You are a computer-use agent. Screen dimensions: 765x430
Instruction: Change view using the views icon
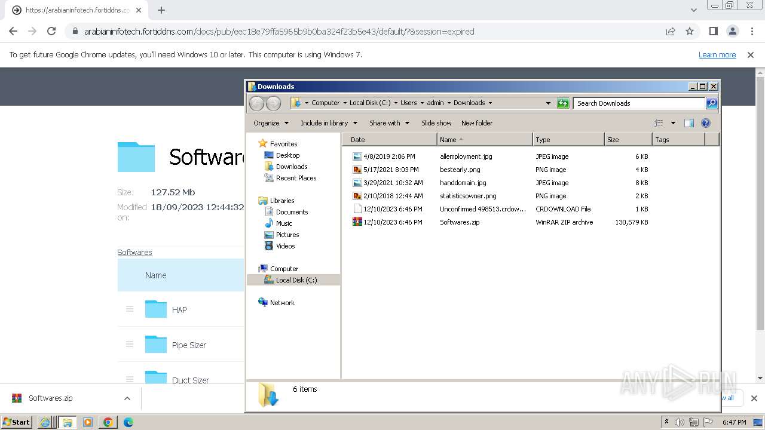659,123
